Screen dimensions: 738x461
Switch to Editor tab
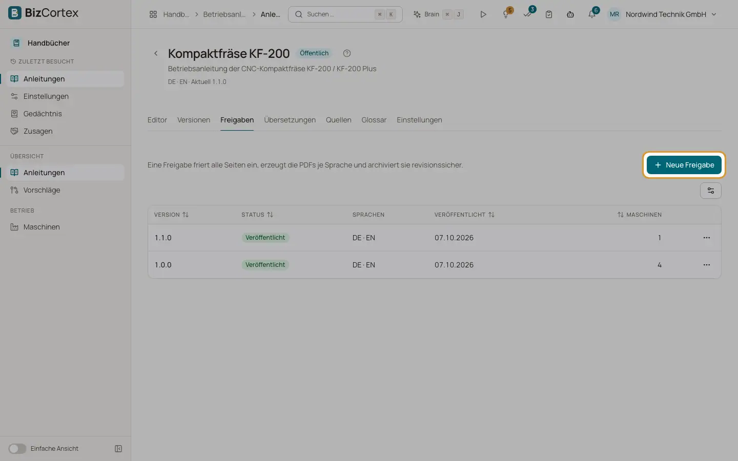[x=157, y=120]
